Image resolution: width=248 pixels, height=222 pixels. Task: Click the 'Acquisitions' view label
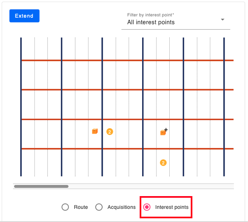point(122,207)
